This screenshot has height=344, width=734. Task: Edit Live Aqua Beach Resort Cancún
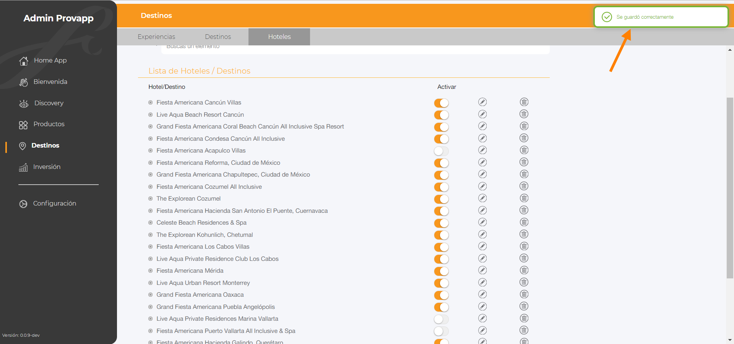tap(482, 114)
